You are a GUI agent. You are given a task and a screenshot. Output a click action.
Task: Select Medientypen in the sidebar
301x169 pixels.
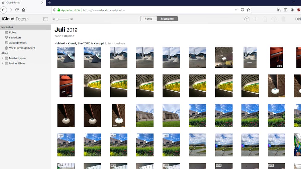point(17,58)
